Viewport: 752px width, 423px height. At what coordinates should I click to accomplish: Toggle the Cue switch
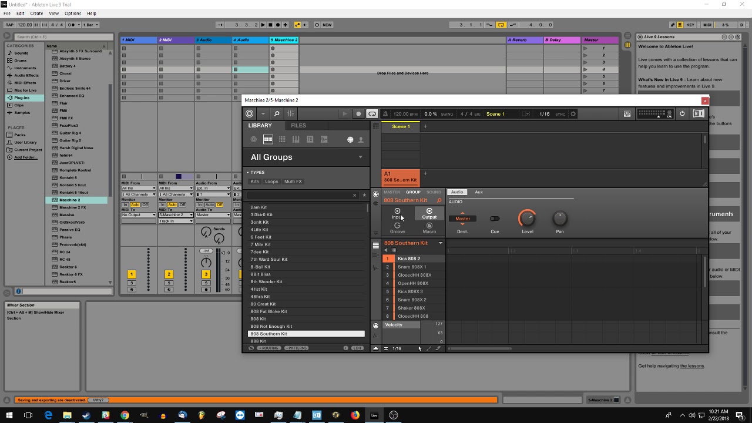(495, 219)
